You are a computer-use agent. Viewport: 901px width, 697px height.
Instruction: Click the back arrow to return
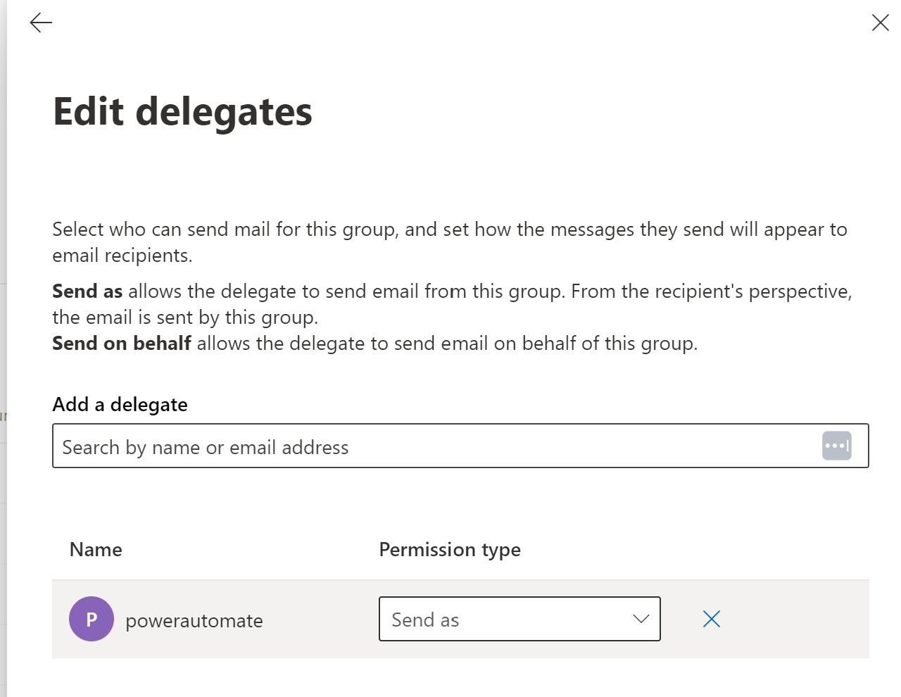40,23
